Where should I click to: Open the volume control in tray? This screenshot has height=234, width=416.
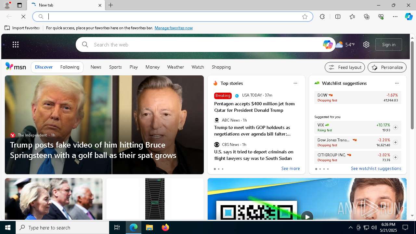374,227
